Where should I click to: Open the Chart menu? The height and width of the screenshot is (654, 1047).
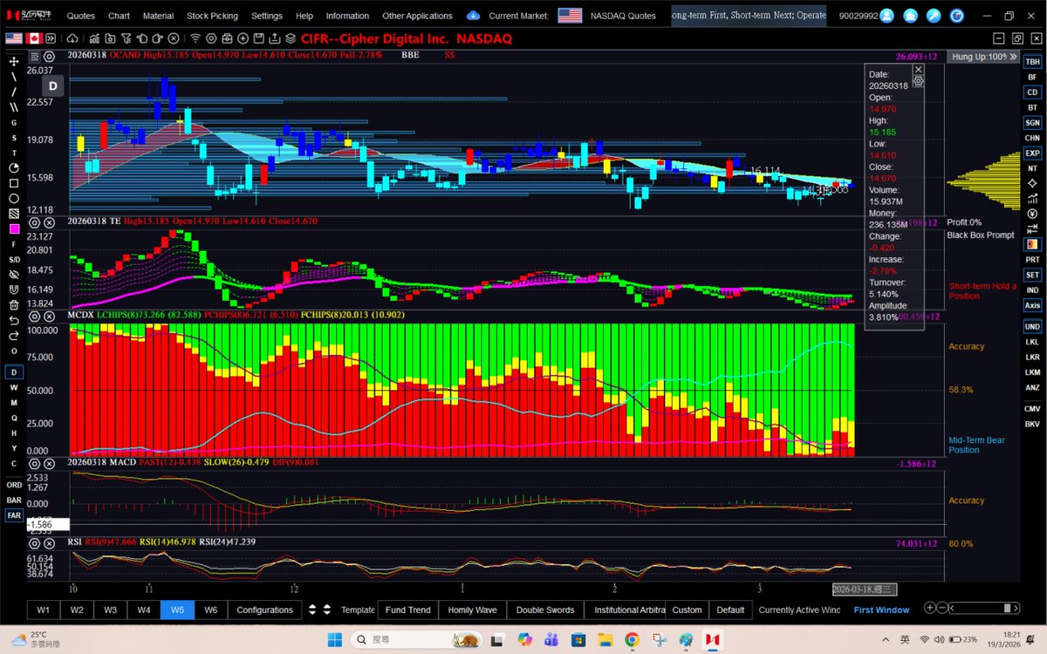(120, 16)
